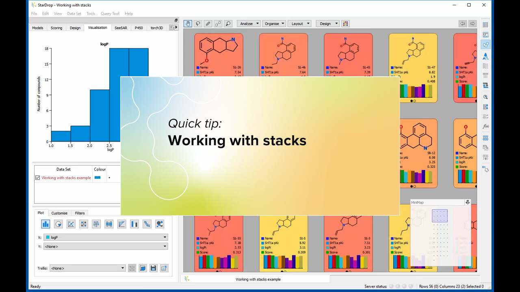Open the Data Set menu
Image resolution: width=520 pixels, height=292 pixels.
(74, 13)
